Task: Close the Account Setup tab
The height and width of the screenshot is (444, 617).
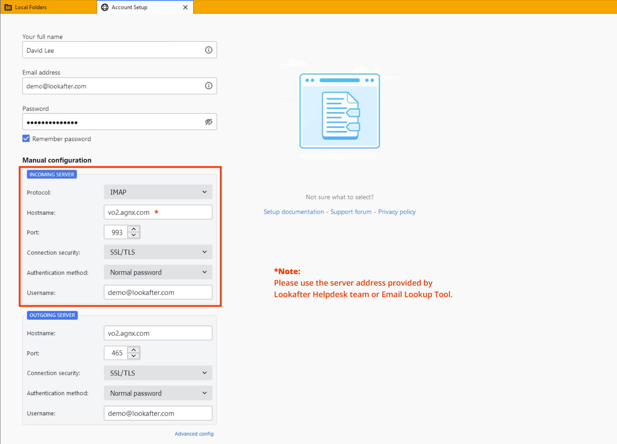Action: (185, 7)
